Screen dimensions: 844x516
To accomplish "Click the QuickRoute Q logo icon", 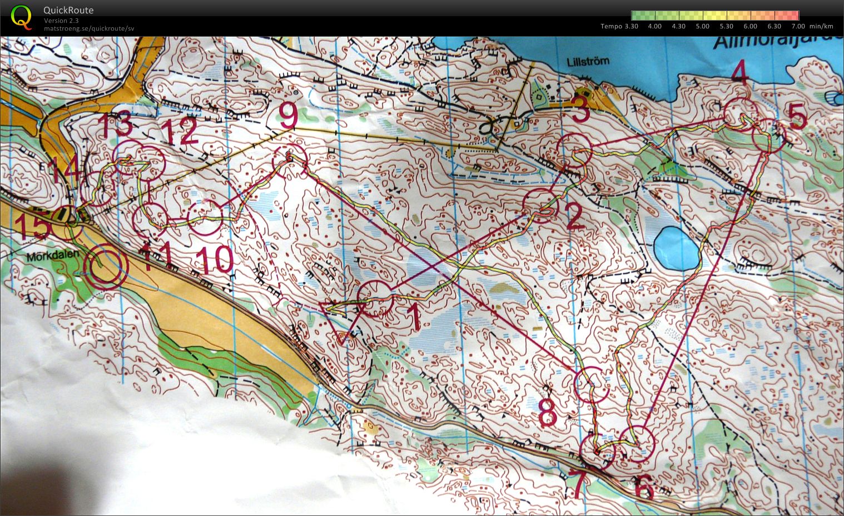I will coord(22,17).
